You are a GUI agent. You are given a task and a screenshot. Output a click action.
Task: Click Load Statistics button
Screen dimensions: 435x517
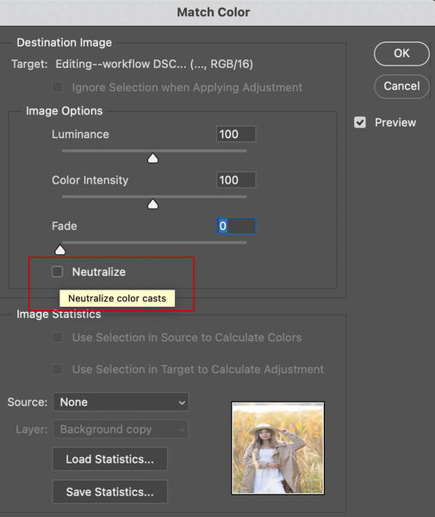110,459
